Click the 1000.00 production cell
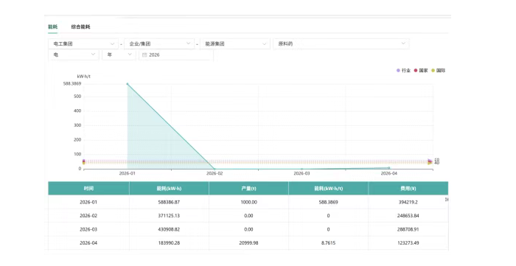Screen dimensions: 516x266 point(248,202)
